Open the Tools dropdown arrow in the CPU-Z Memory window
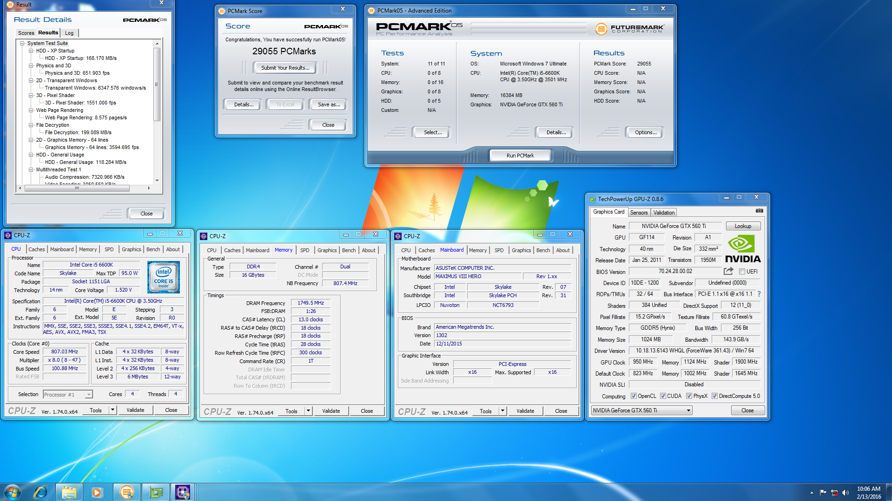The height and width of the screenshot is (501, 892). pyautogui.click(x=308, y=411)
